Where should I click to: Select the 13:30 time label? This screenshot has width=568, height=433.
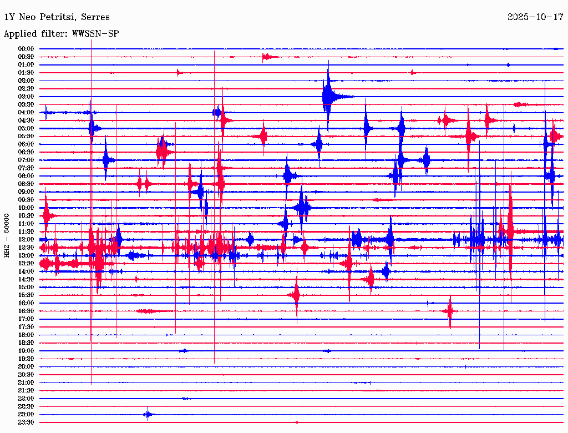coord(26,263)
